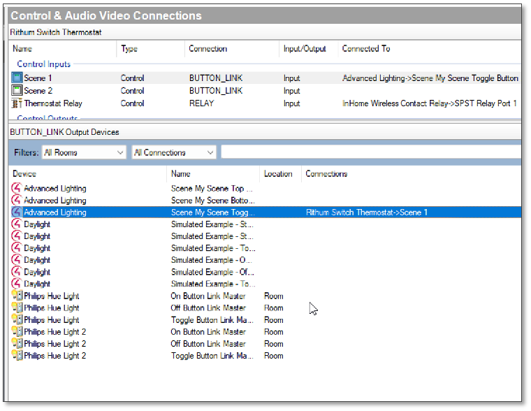The height and width of the screenshot is (411, 531).
Task: Sort by Type column header
Action: [x=129, y=49]
